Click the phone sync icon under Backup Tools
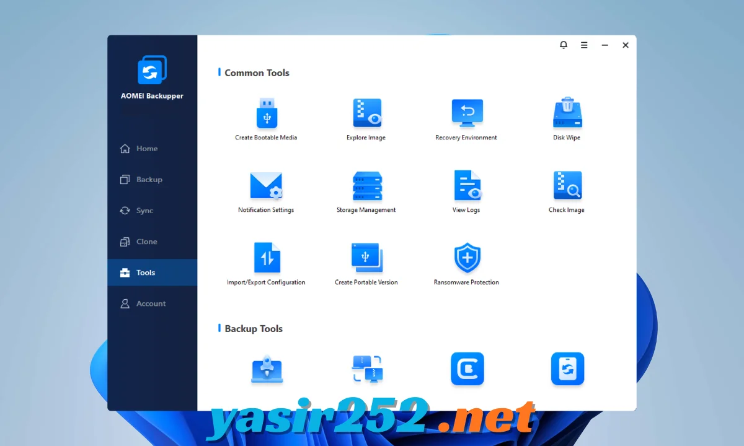The height and width of the screenshot is (446, 744). click(567, 369)
